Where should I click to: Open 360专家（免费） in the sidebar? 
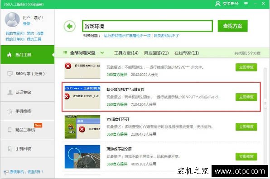(27, 74)
